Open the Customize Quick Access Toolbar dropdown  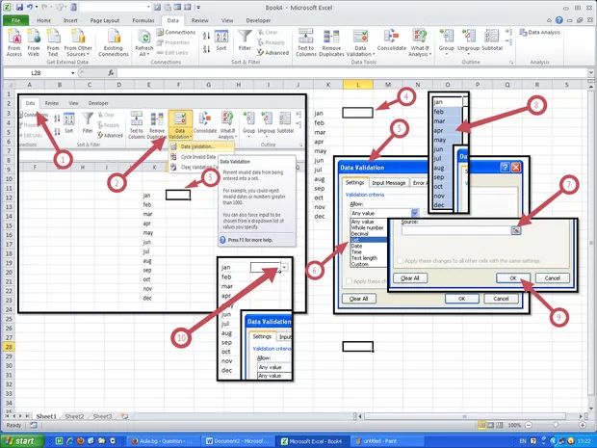coord(198,8)
